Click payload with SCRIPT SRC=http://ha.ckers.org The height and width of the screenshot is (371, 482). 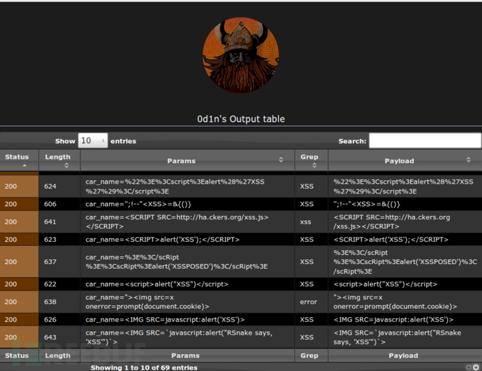point(392,221)
